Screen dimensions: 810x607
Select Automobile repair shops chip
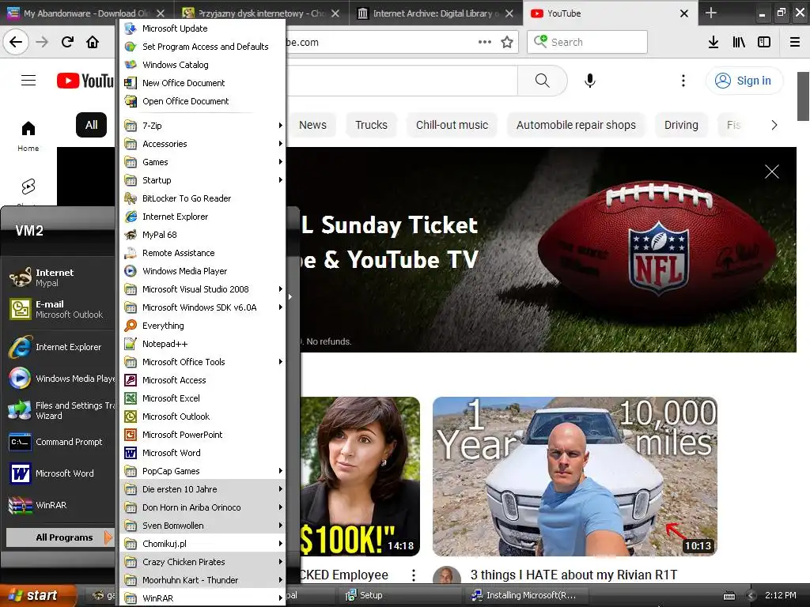click(x=576, y=125)
